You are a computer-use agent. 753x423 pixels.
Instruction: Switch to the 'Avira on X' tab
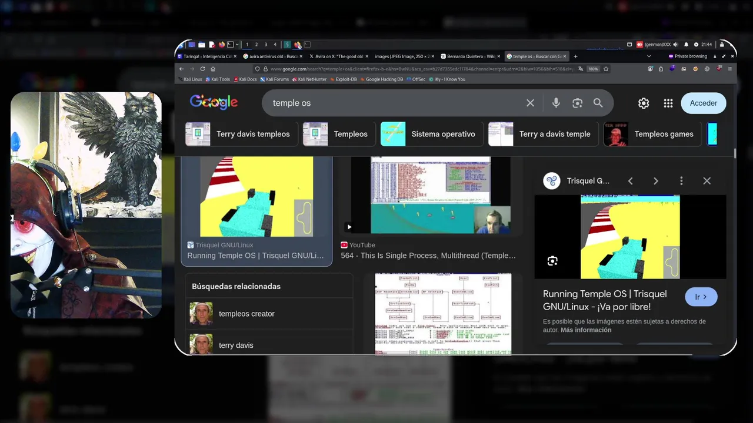tap(338, 56)
